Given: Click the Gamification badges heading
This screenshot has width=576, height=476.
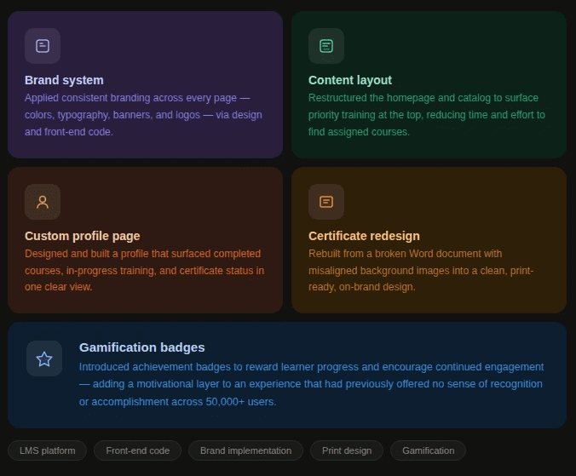Looking at the screenshot, I should pyautogui.click(x=141, y=347).
